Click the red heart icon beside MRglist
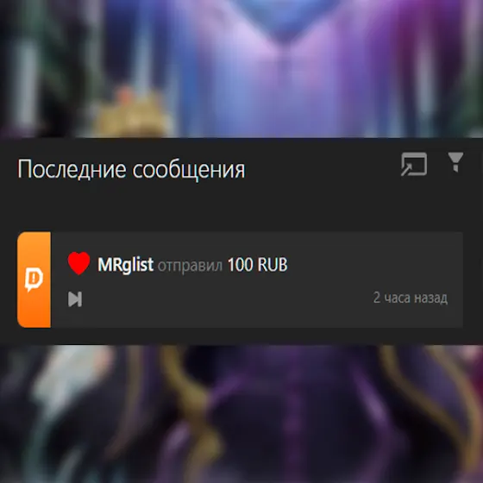This screenshot has width=483, height=483. pos(78,263)
